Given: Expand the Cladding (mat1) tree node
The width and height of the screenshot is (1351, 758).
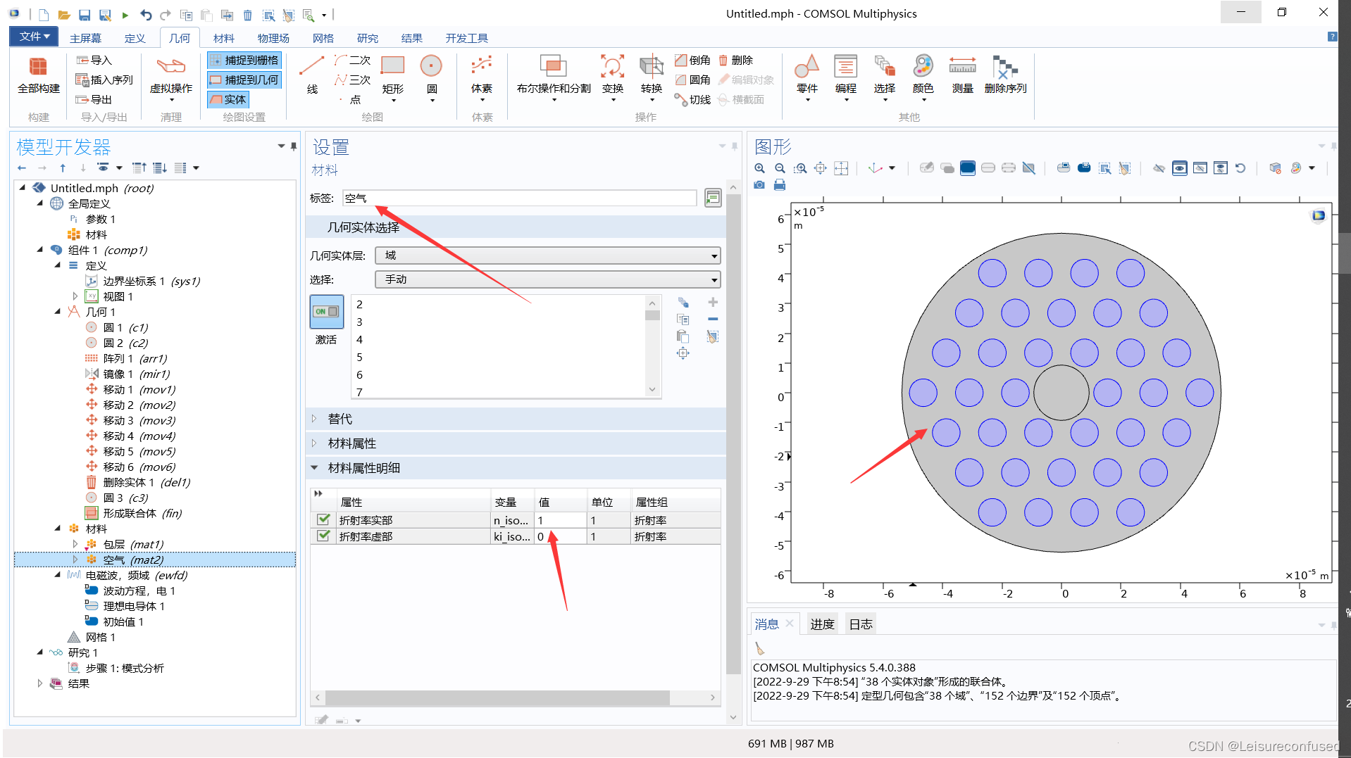Looking at the screenshot, I should point(75,544).
